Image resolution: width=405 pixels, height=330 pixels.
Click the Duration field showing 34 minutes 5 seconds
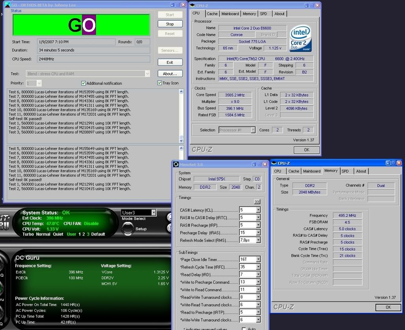93,50
